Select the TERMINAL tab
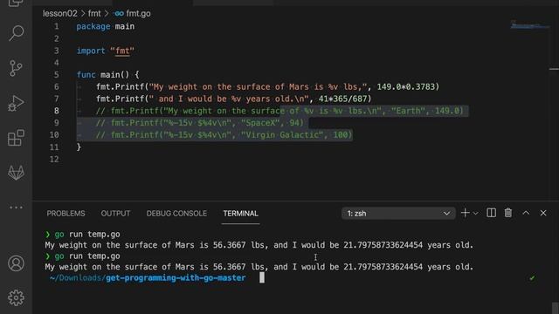The image size is (559, 314). [241, 213]
